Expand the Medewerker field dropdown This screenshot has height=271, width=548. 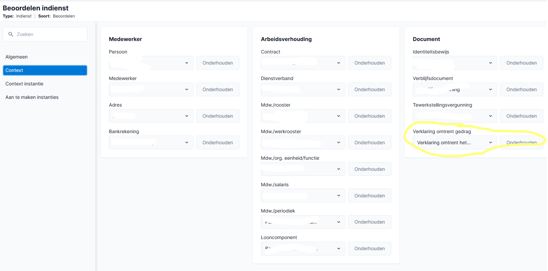pos(151,89)
